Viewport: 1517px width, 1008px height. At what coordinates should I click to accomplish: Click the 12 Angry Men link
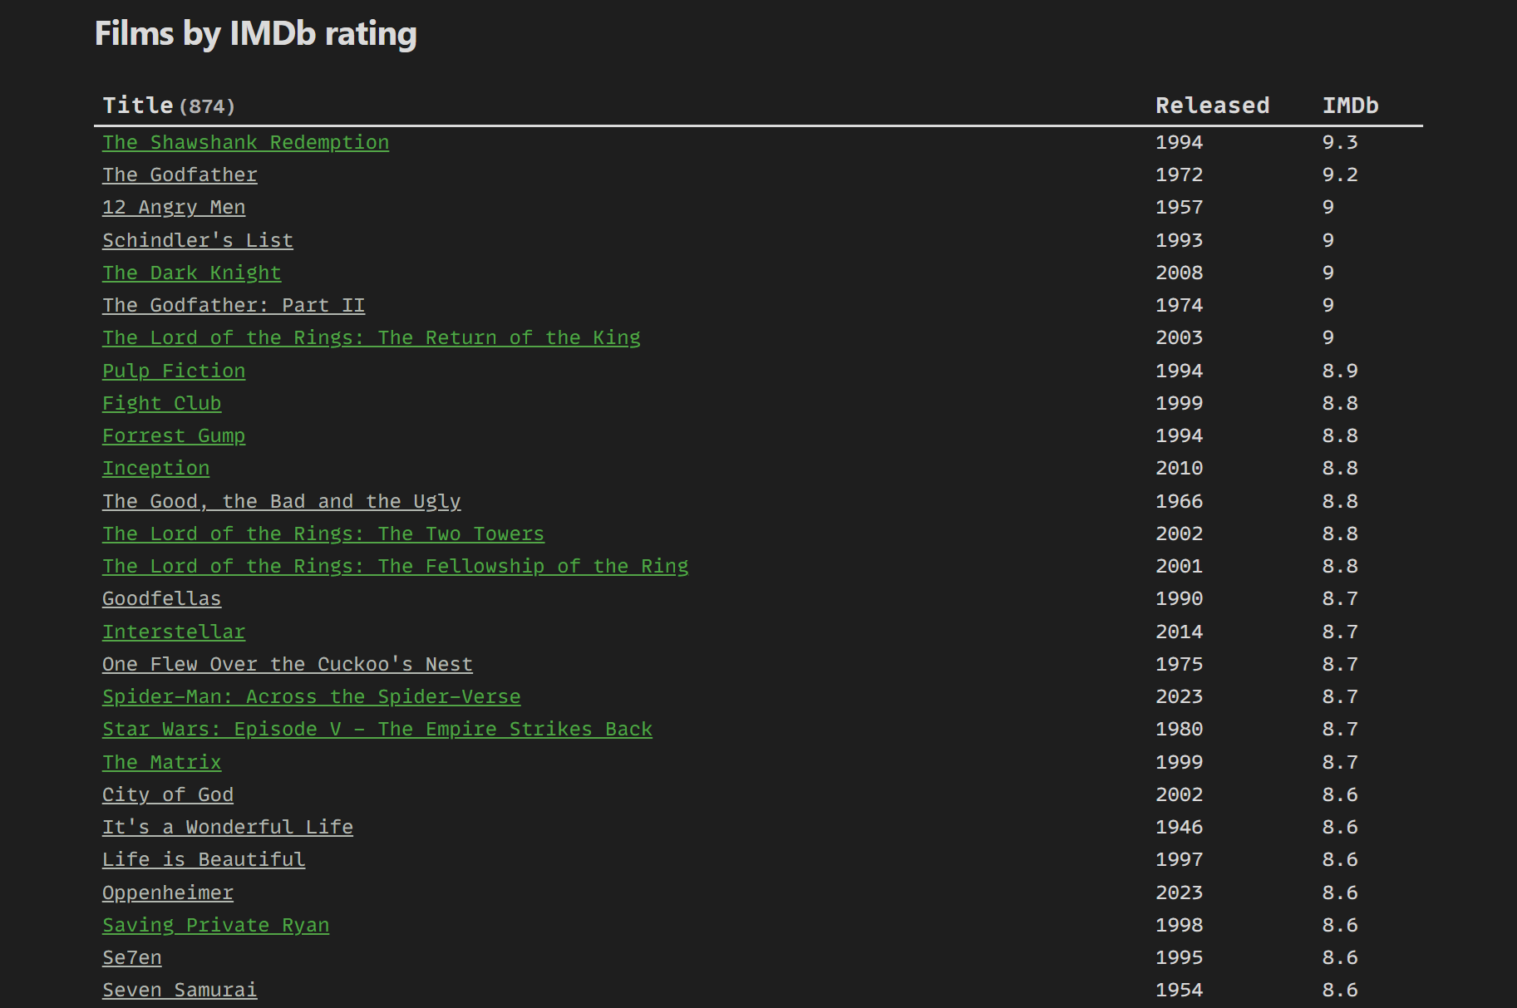click(x=174, y=207)
